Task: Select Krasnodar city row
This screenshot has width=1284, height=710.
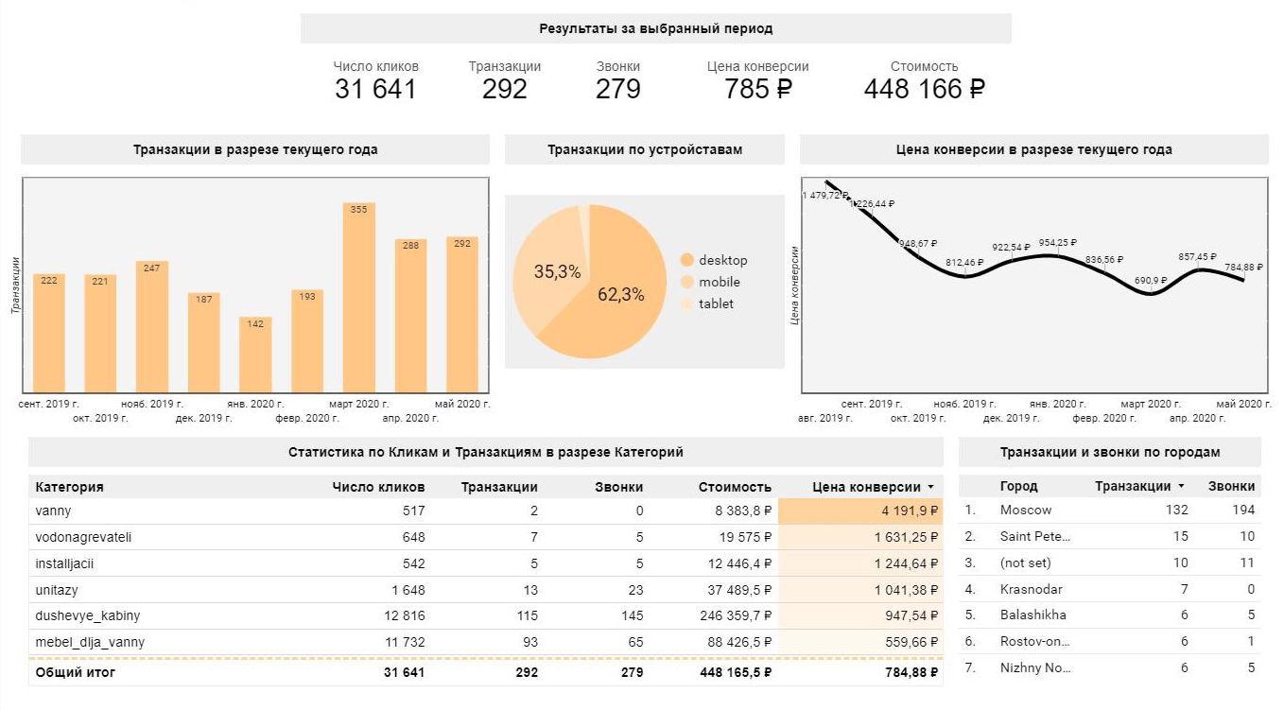Action: [1110, 589]
